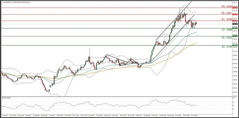239x118 pixels.
Task: Select the R1 - 2335 resistance label
Action: click(227, 19)
